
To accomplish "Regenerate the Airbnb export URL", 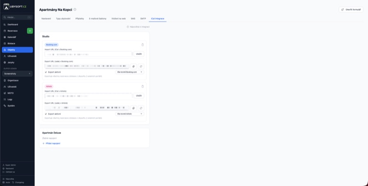I will (x=141, y=108).
